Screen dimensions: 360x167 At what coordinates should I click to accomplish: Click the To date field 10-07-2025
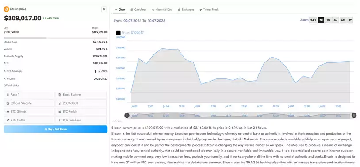tap(156, 21)
